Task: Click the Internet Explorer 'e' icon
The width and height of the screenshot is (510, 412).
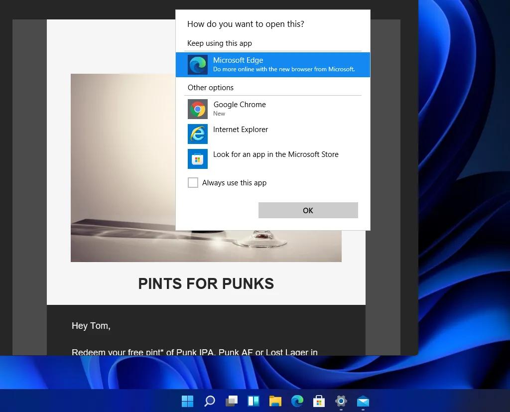Action: tap(198, 134)
